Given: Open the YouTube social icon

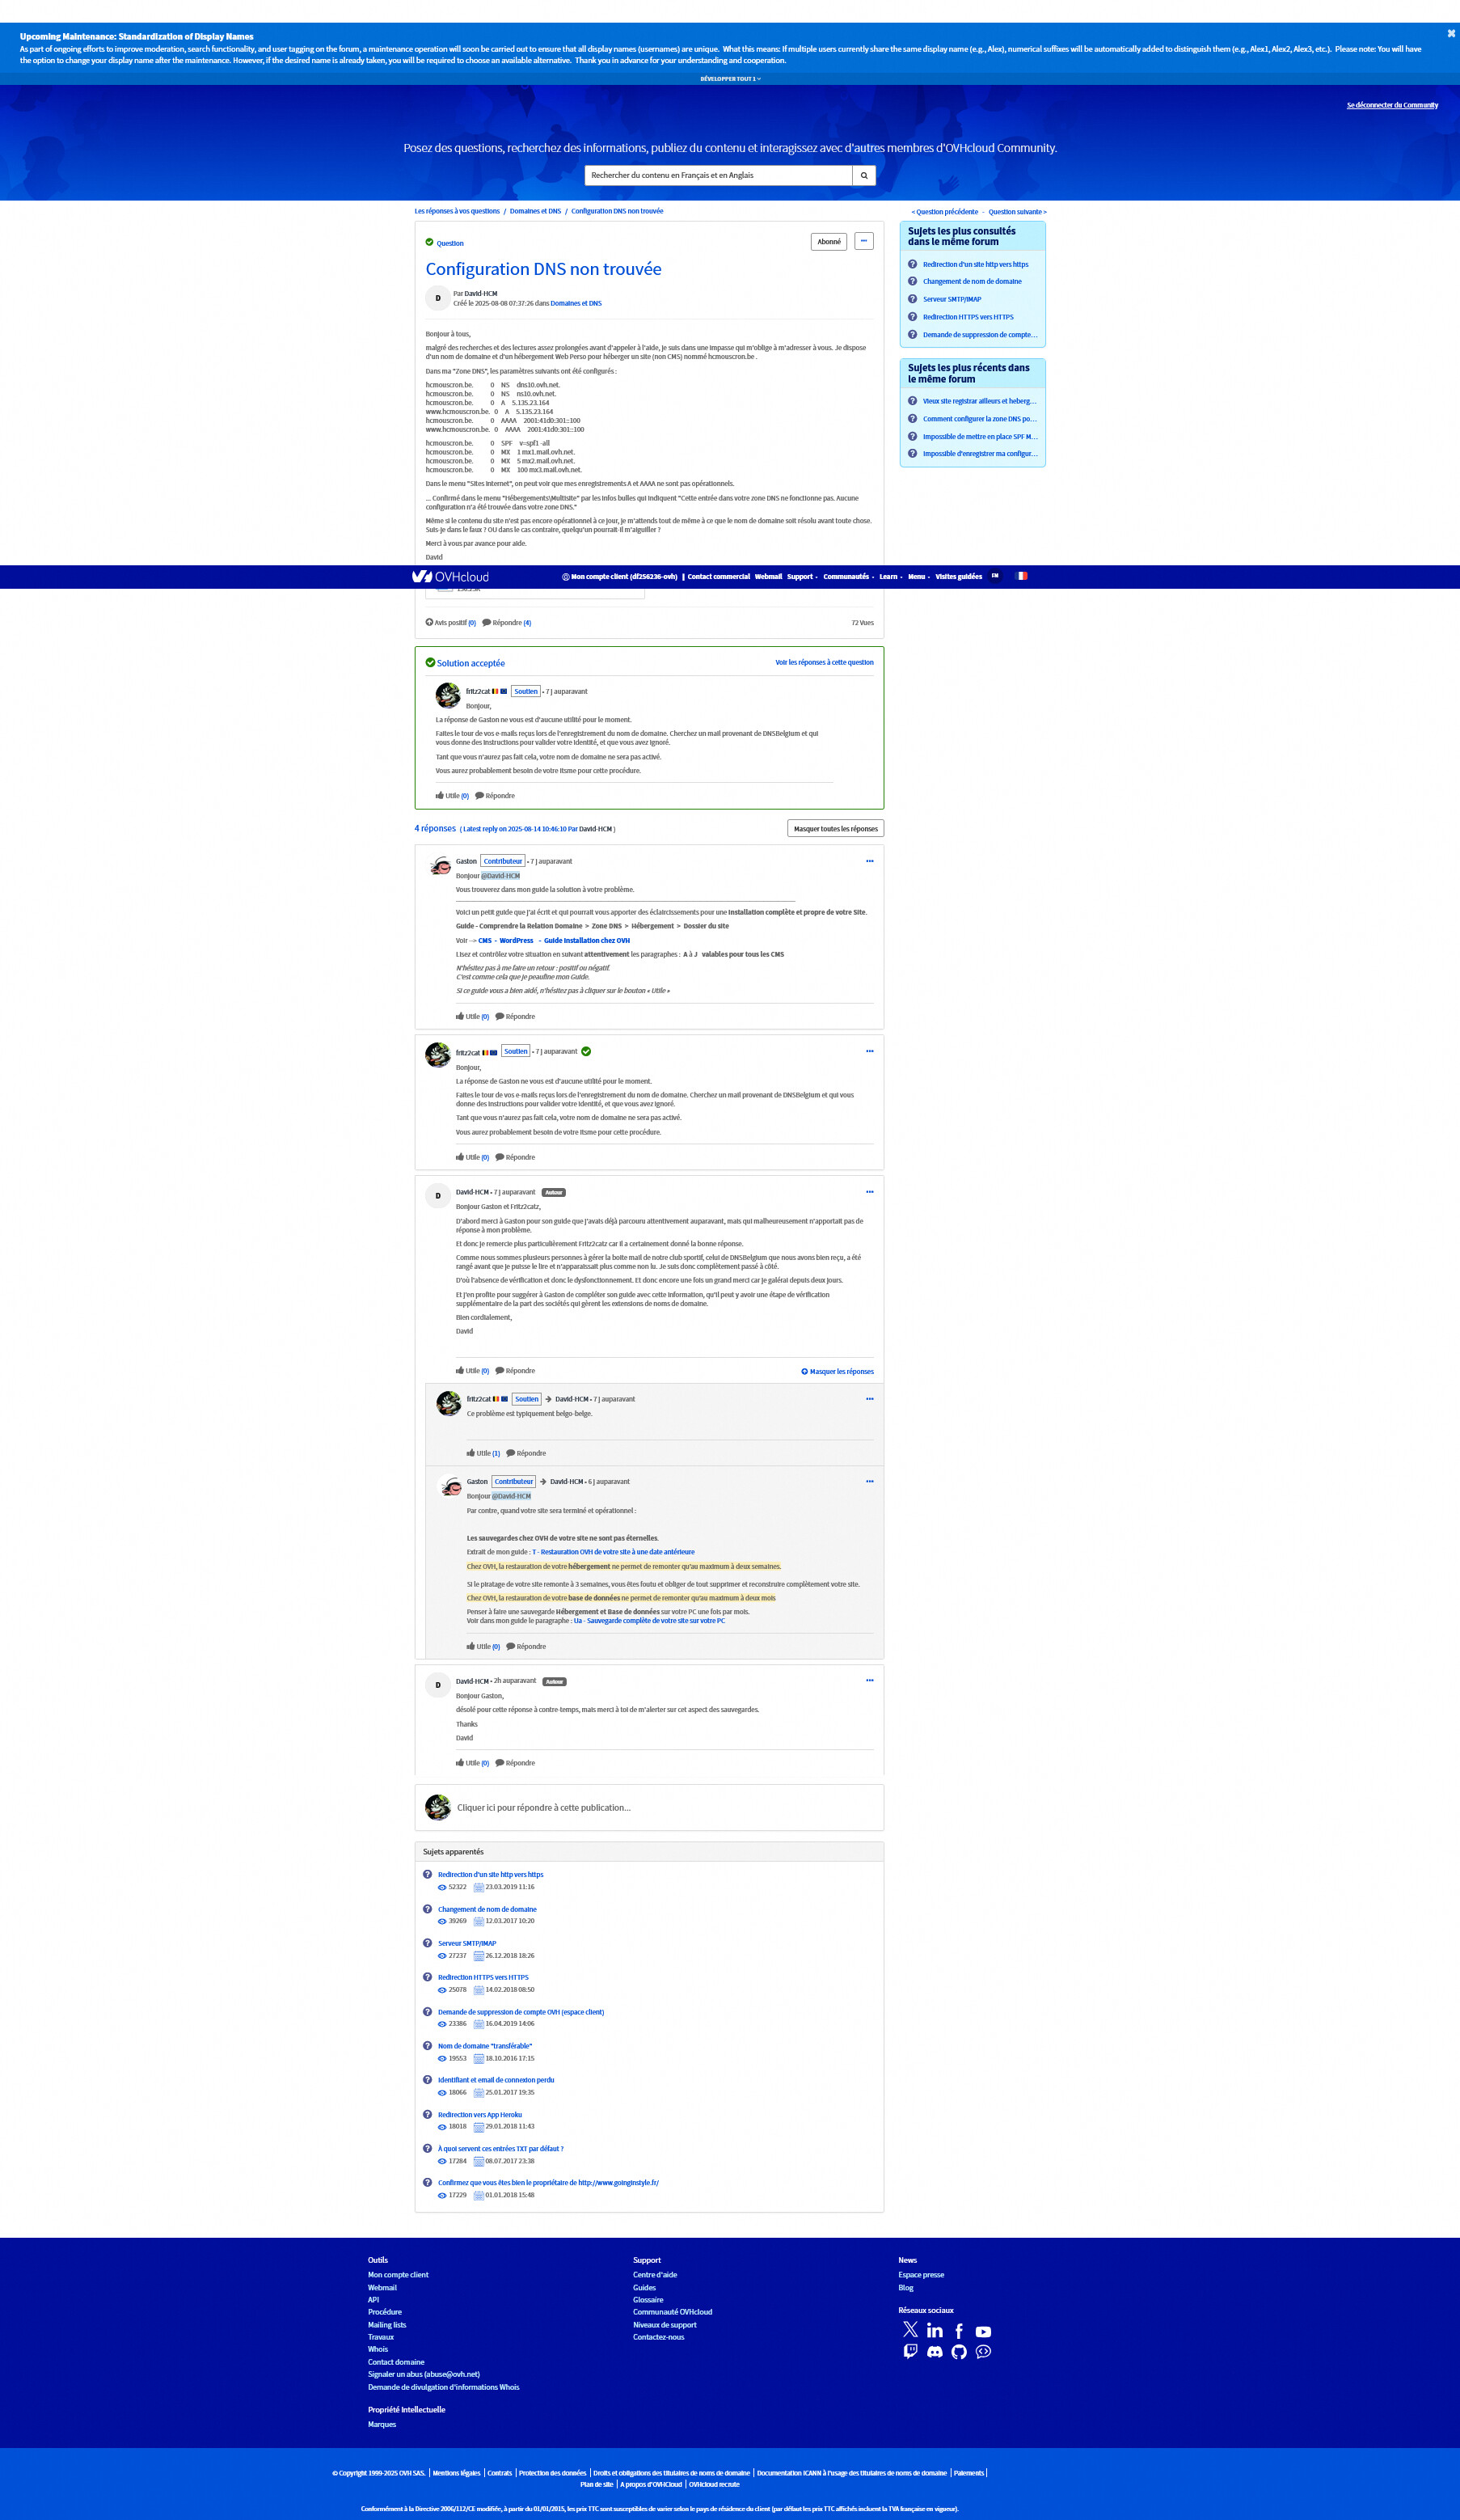Looking at the screenshot, I should point(983,2331).
